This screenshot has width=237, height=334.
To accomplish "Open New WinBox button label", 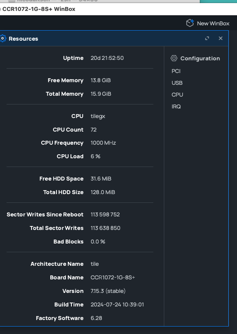I will coord(213,24).
